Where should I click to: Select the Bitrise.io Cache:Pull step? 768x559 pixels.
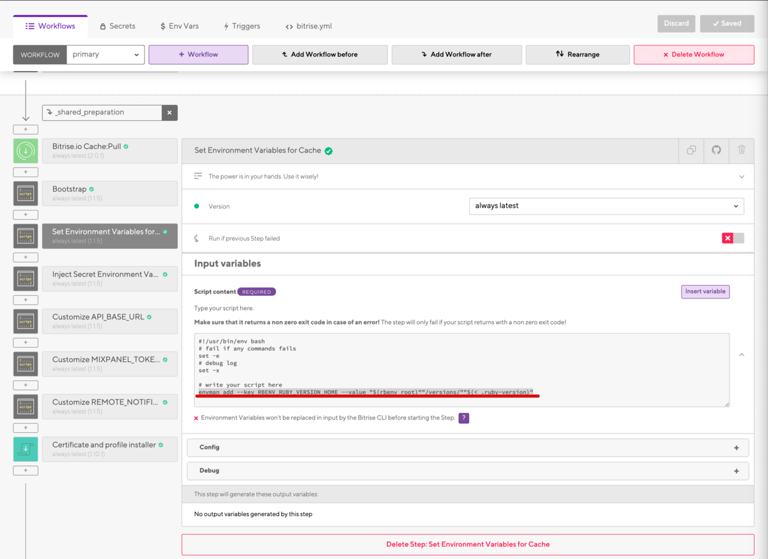(110, 150)
